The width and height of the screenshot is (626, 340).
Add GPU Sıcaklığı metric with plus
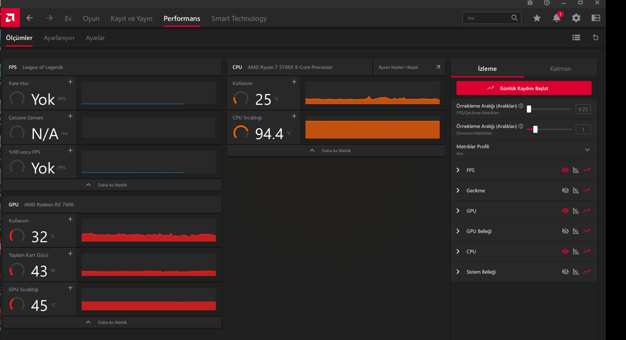(x=70, y=288)
